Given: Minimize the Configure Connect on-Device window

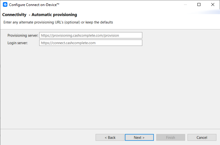Looking at the screenshot, I should [185, 5].
